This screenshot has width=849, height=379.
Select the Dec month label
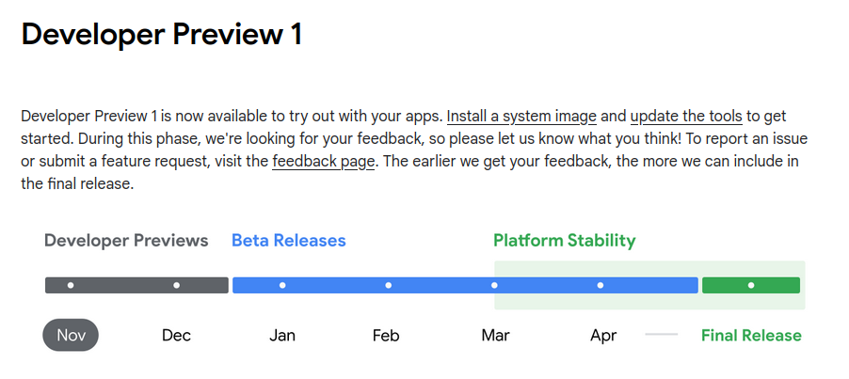pyautogui.click(x=177, y=335)
